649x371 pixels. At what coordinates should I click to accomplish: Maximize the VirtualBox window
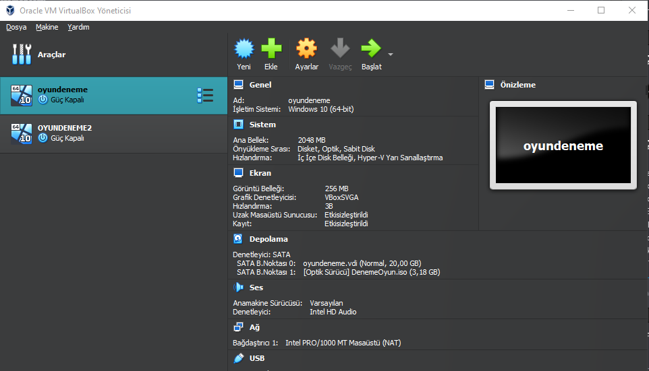[x=601, y=10]
